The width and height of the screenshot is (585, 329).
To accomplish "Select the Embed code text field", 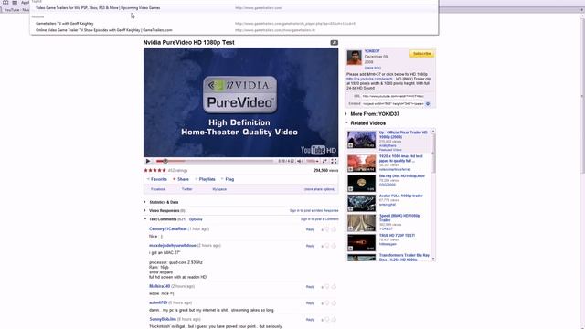I will click(393, 103).
